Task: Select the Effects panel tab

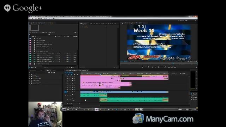Action: (48, 71)
